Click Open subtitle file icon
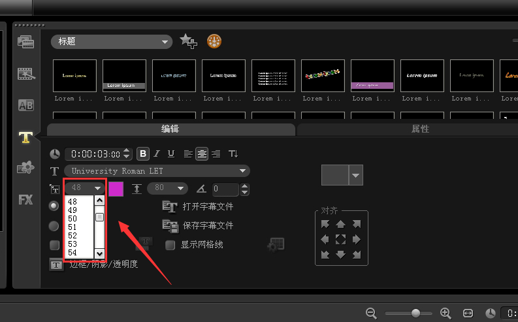The image size is (518, 322). pos(170,207)
